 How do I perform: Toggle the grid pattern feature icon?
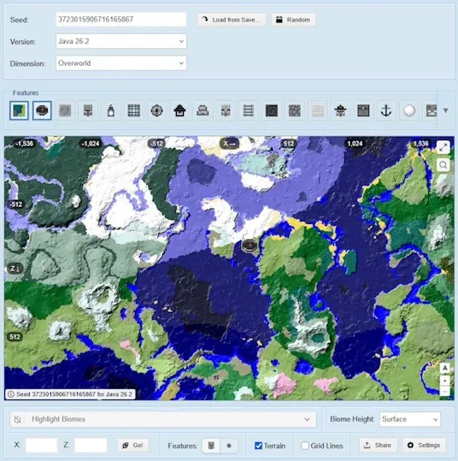click(133, 111)
